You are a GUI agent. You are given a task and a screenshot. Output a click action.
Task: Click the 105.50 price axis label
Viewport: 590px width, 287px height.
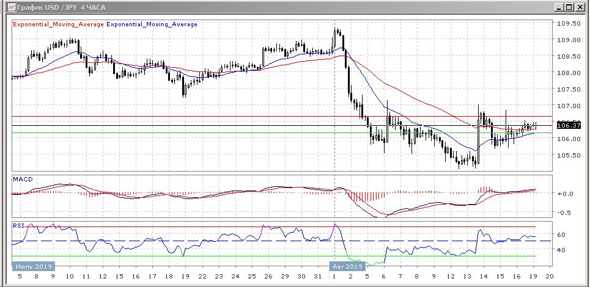click(x=569, y=155)
